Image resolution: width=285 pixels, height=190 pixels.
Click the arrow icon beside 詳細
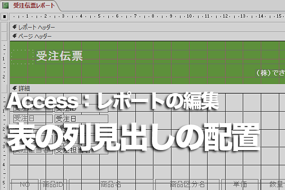point(15,88)
